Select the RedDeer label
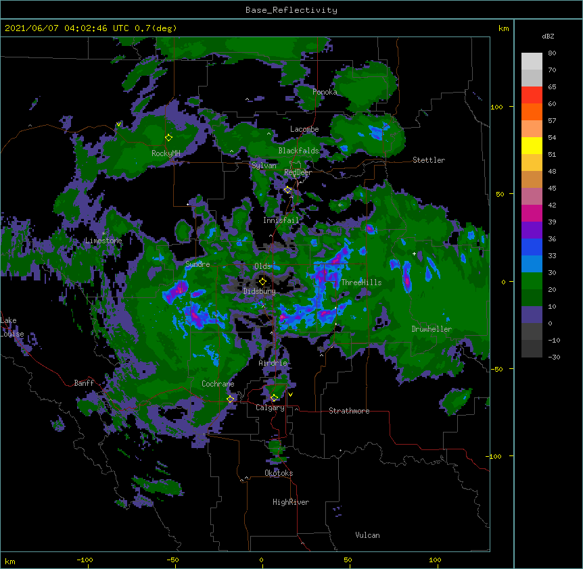Viewport: 583px width, 569px height. coord(298,172)
